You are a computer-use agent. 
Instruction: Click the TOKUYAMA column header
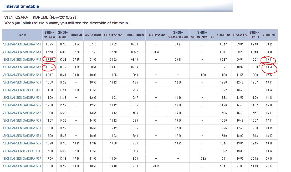point(156,35)
